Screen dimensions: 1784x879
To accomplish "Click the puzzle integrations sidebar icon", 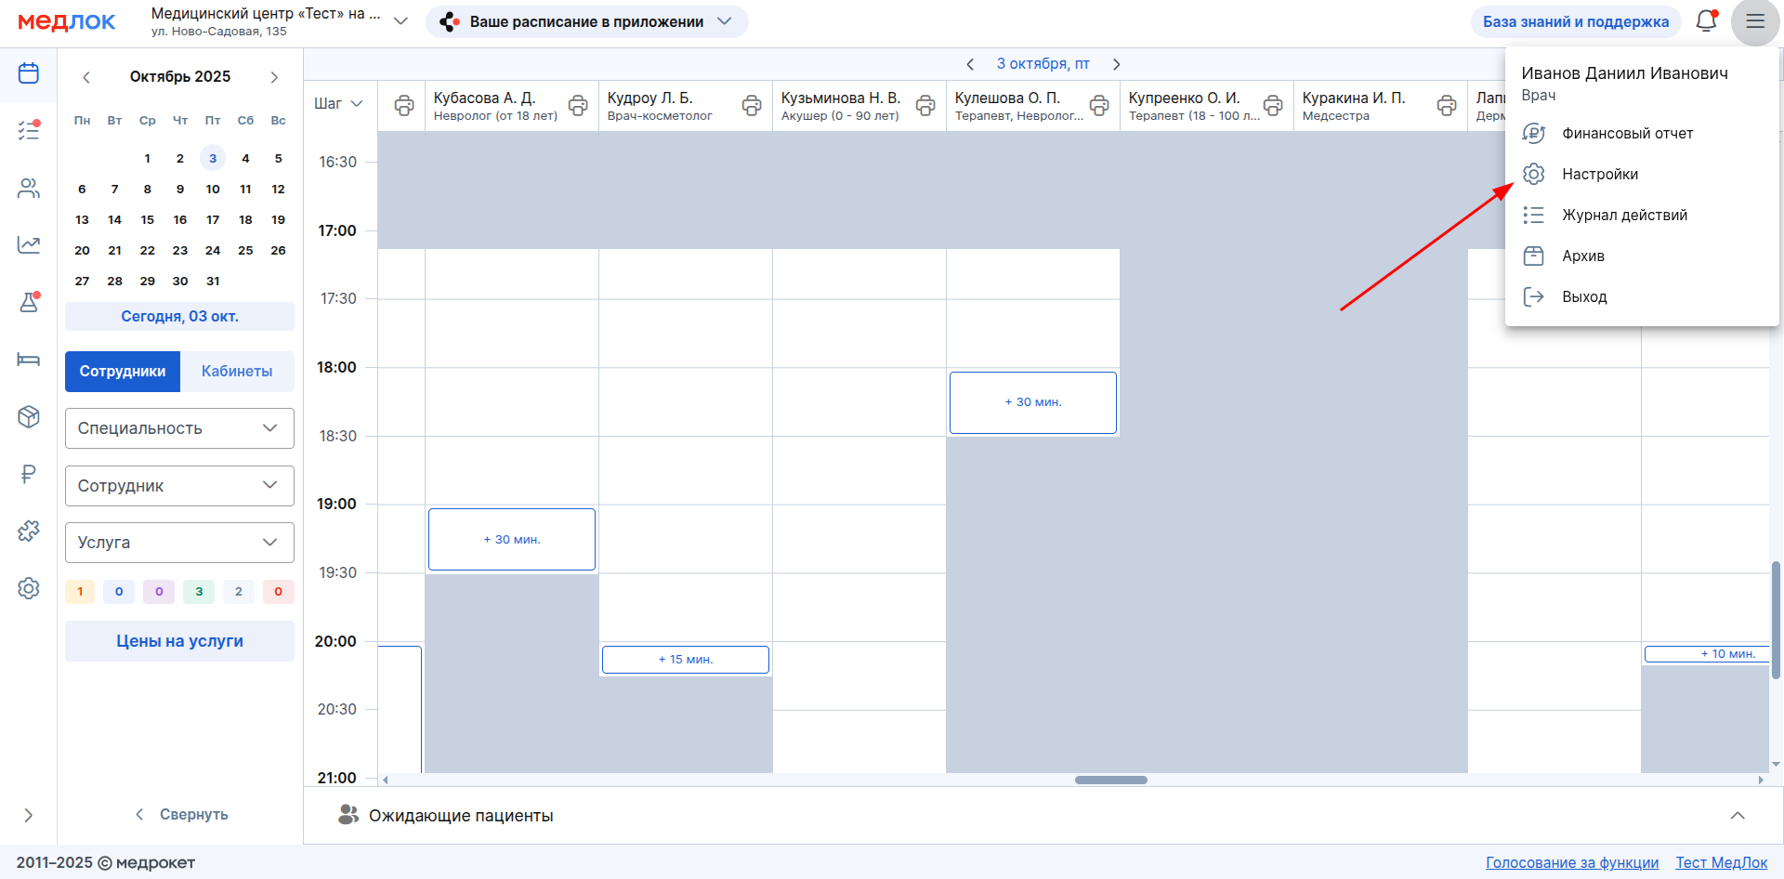I will (x=29, y=531).
